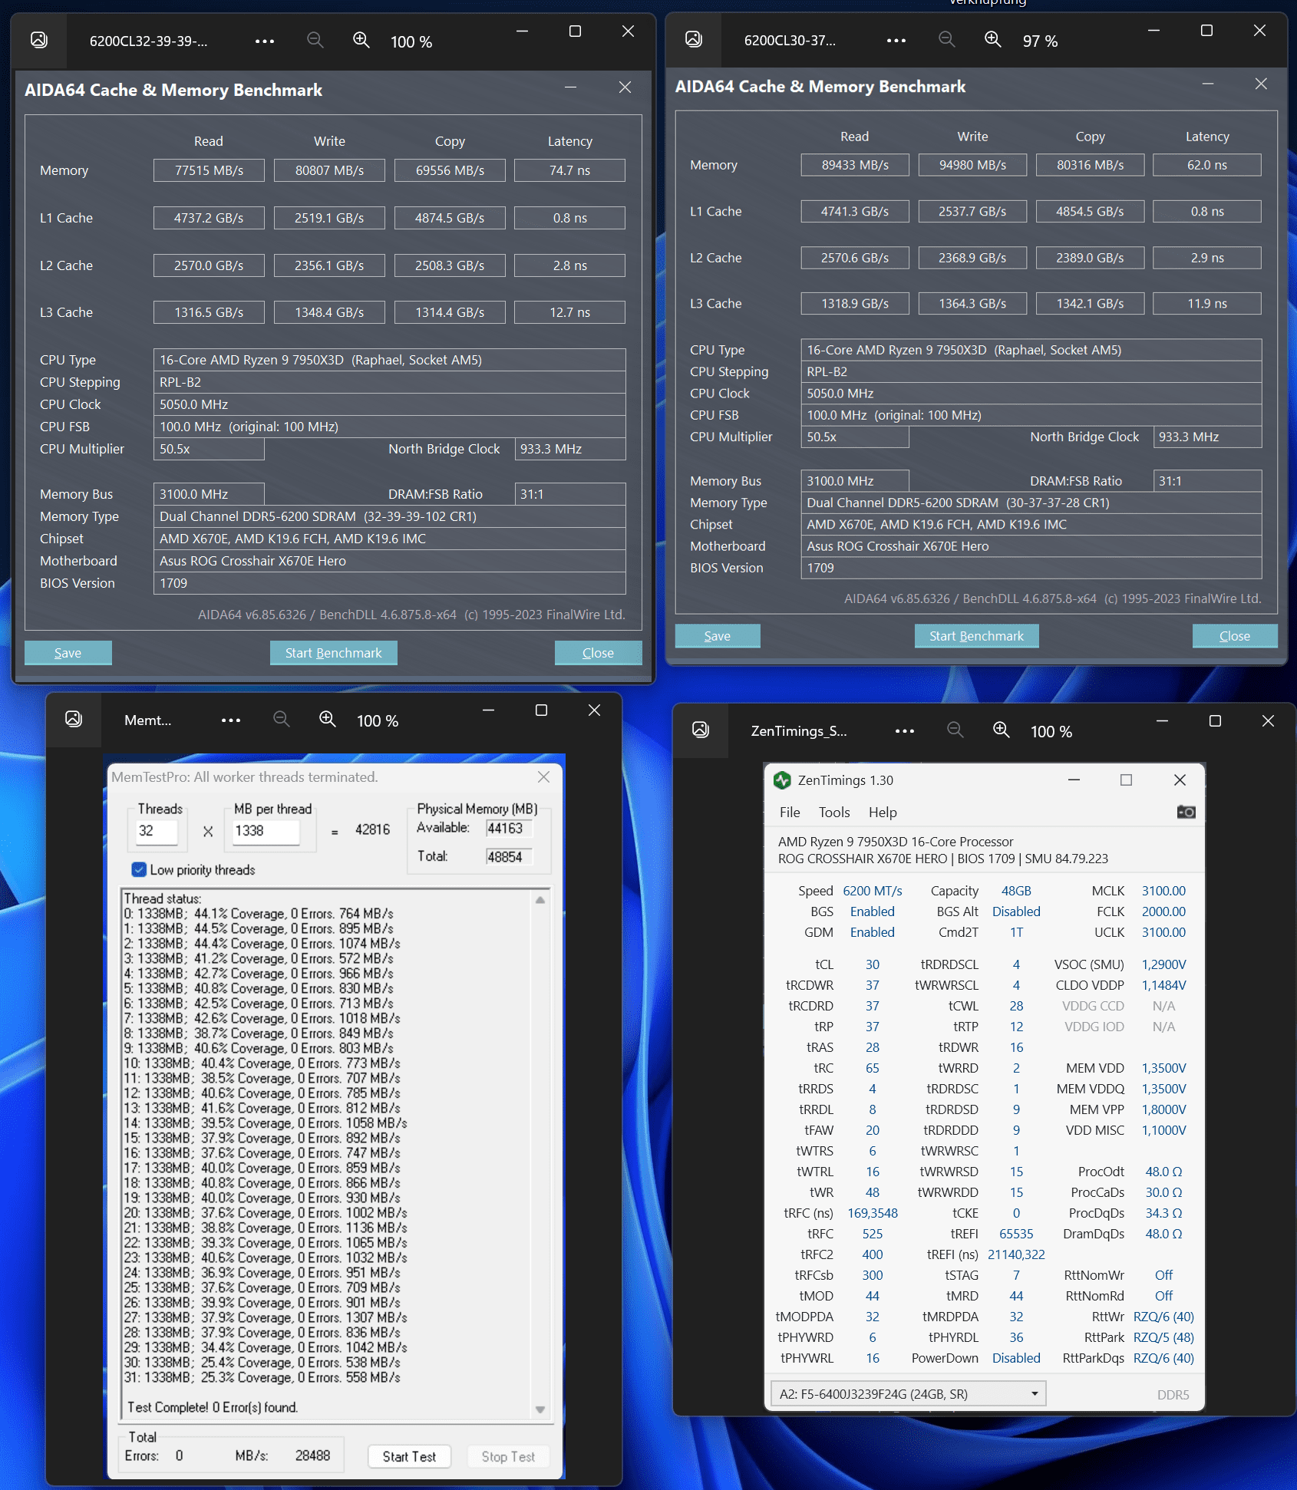The image size is (1297, 1490).
Task: Click Save in the right AIDA64 window
Action: point(718,636)
